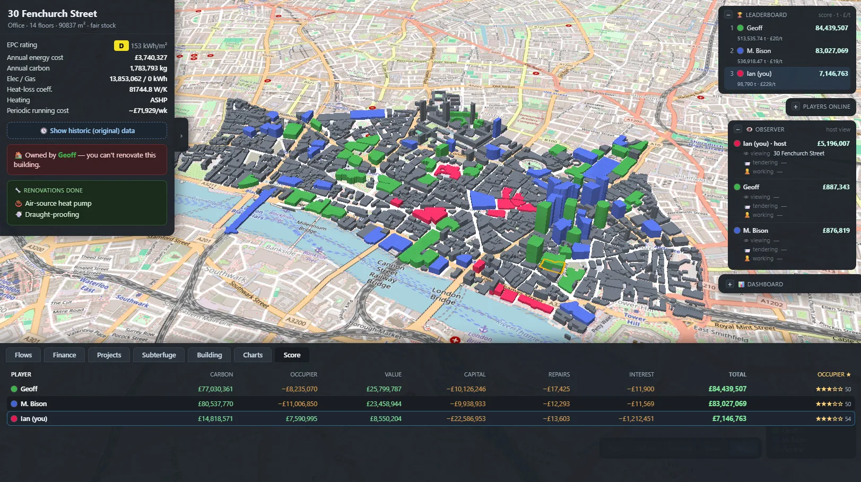Open the Charts tab

253,355
